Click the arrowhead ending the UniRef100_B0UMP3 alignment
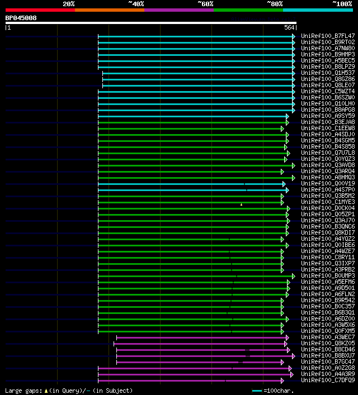This screenshot has height=395, width=358. click(294, 277)
